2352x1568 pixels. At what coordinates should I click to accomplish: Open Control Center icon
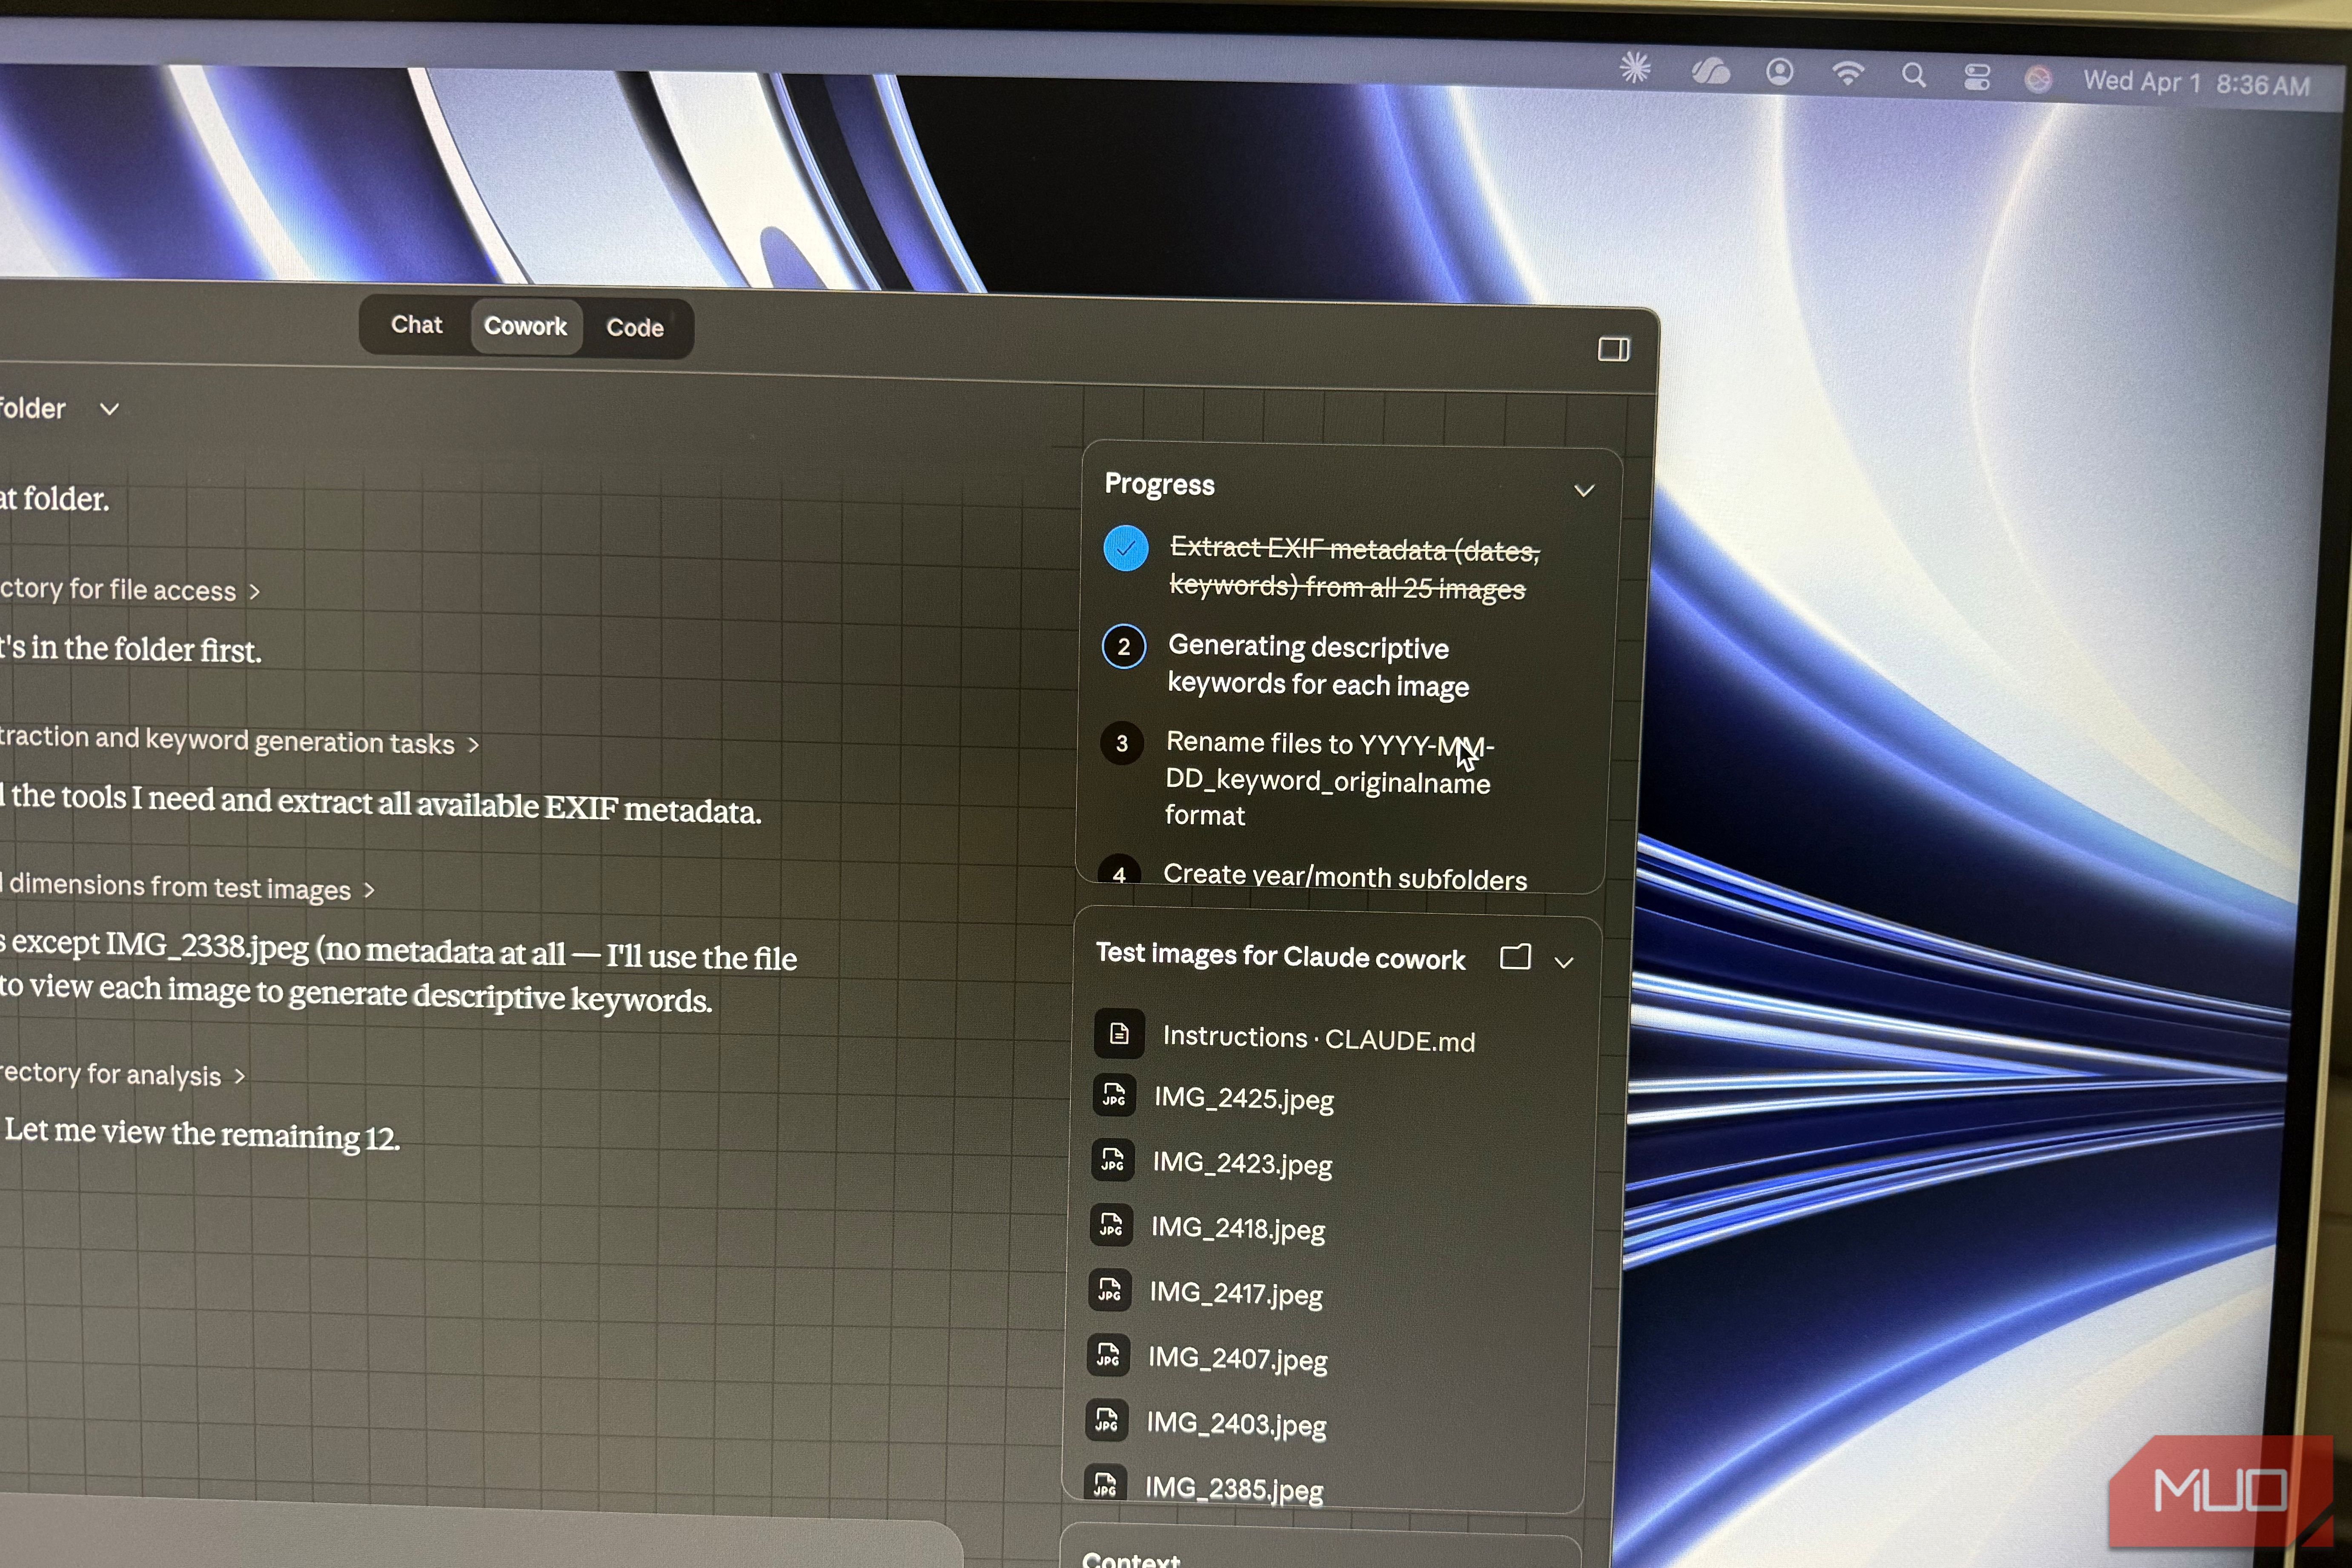coord(1977,77)
